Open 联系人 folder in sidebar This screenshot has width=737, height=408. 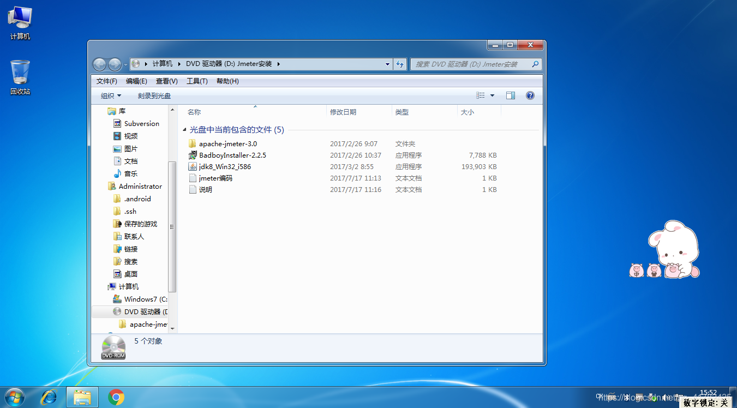[129, 236]
